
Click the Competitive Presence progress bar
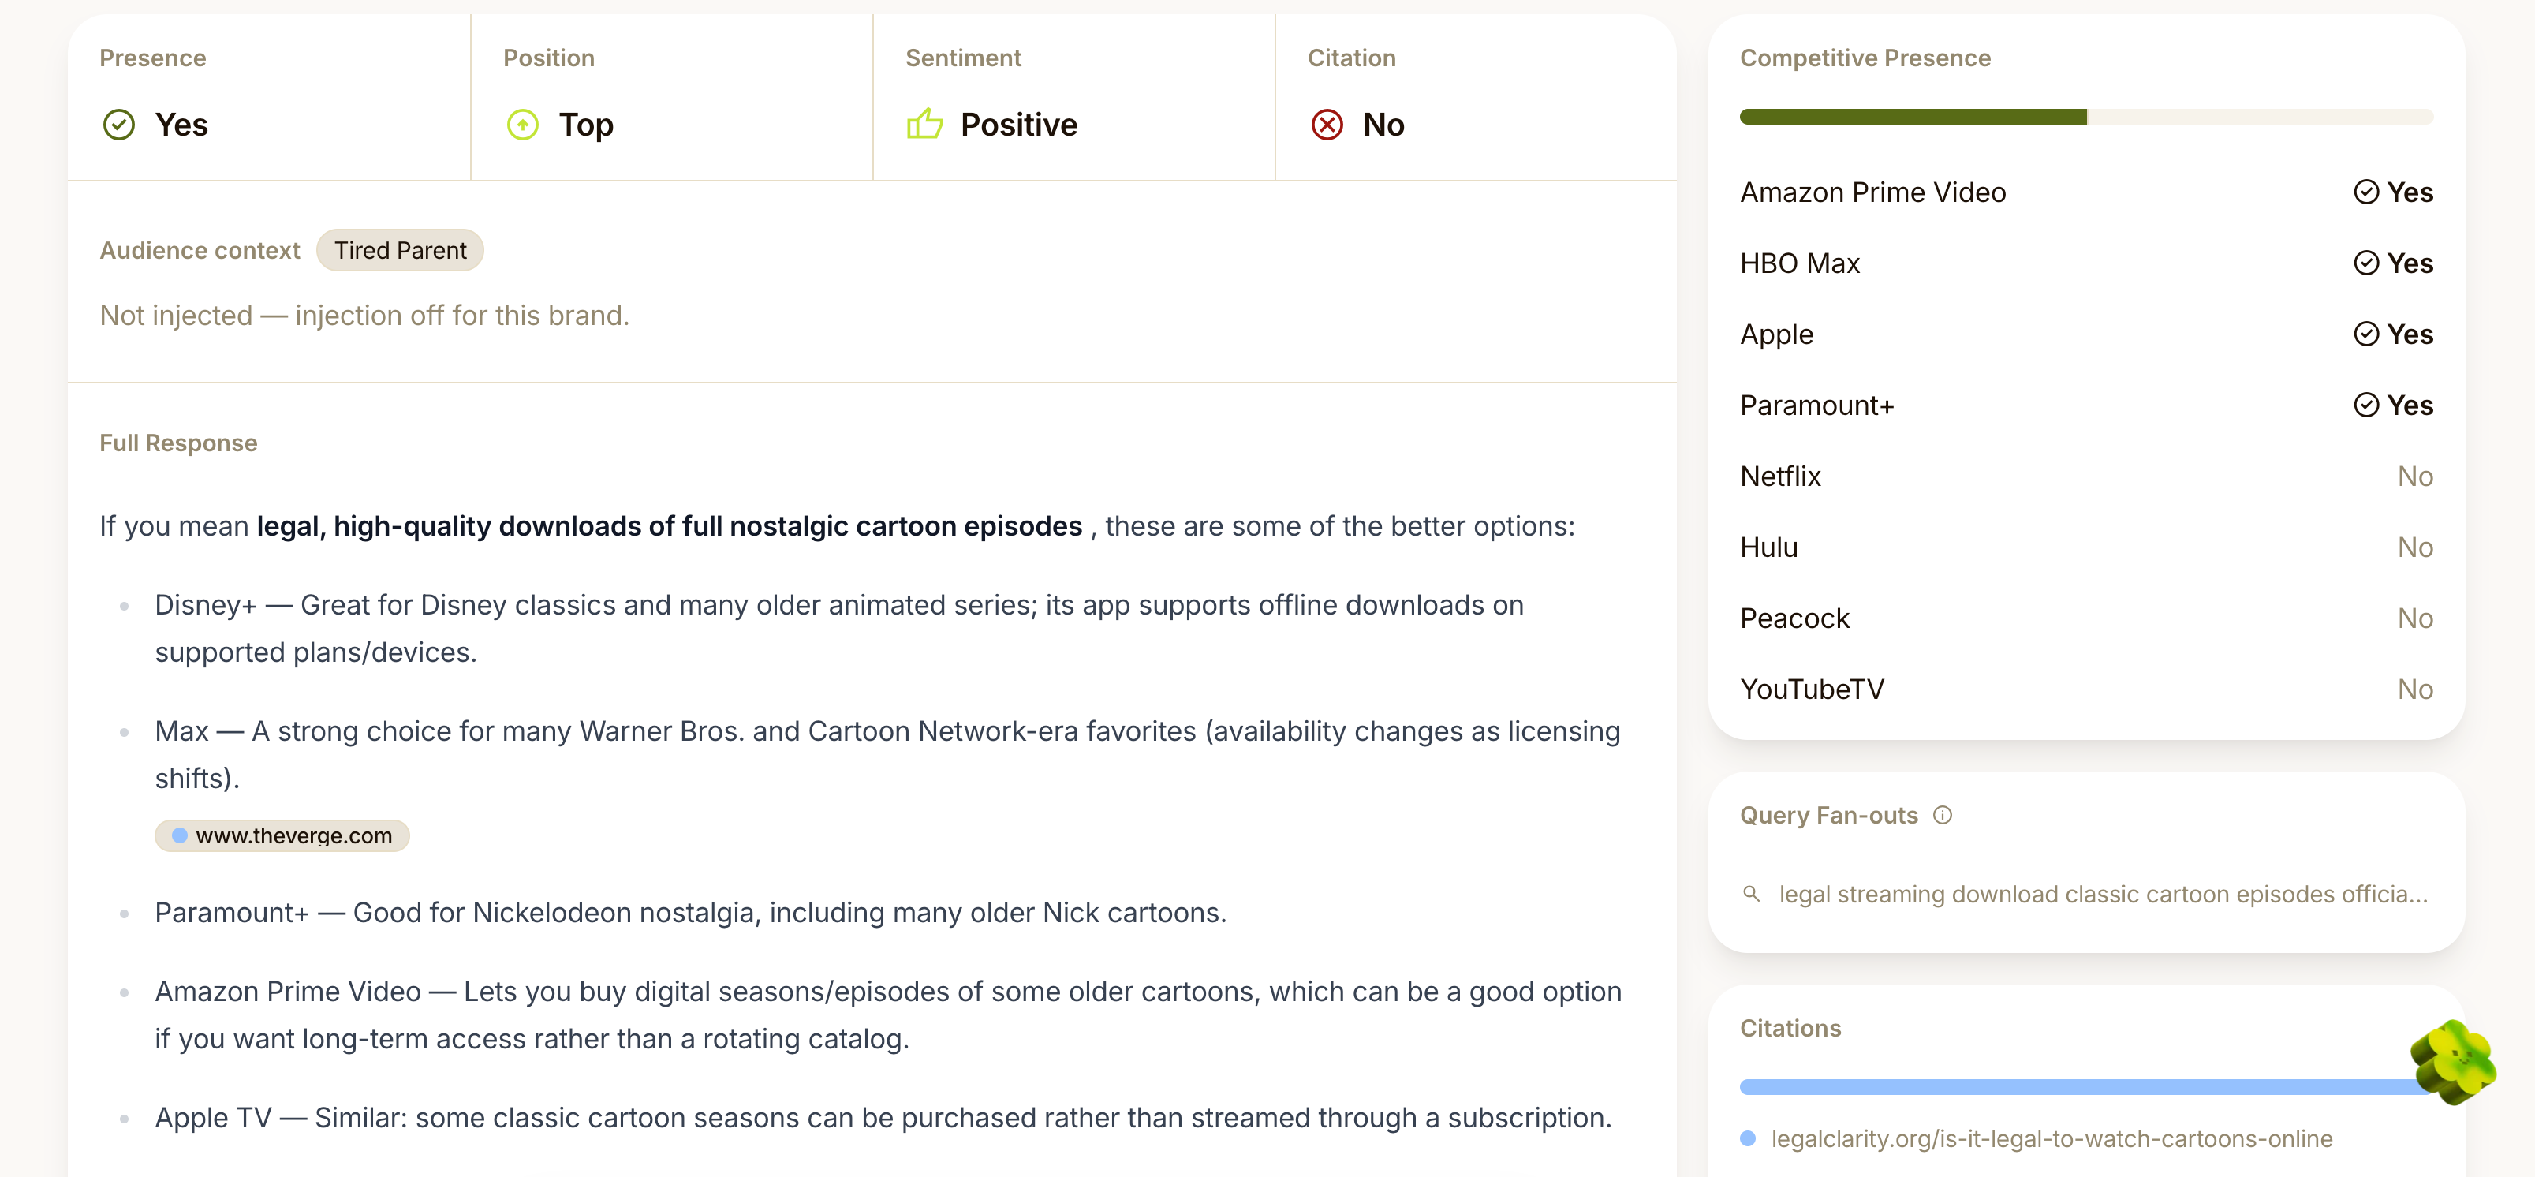tap(2086, 117)
